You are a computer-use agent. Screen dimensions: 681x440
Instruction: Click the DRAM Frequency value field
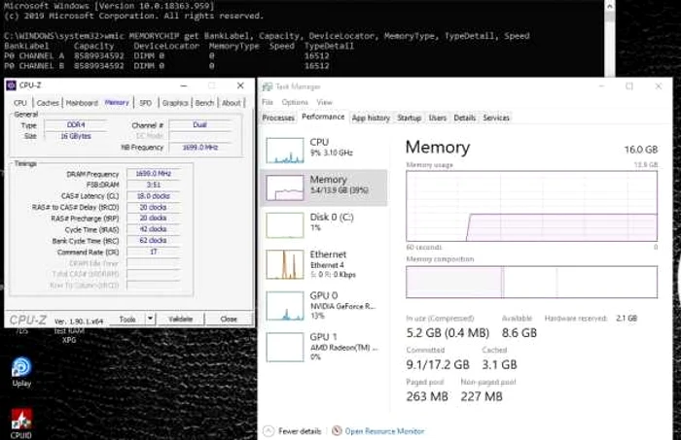(154, 174)
